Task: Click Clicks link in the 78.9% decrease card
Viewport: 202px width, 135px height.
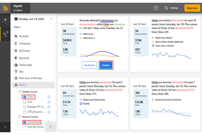Action: click(x=83, y=82)
